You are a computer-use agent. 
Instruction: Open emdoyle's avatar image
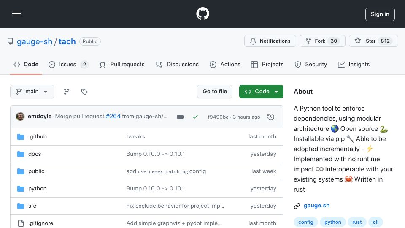[x=20, y=117]
